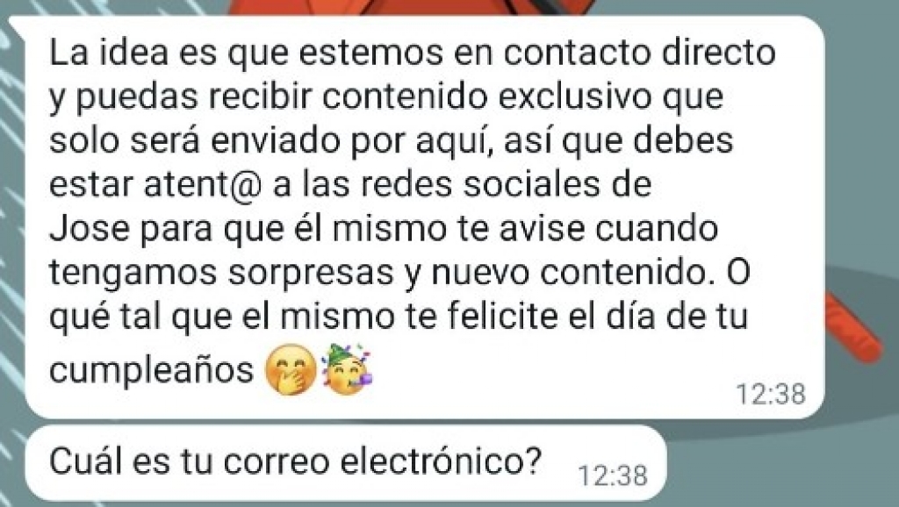
Task: Click the @ symbol in "atent@"
Action: click(247, 184)
